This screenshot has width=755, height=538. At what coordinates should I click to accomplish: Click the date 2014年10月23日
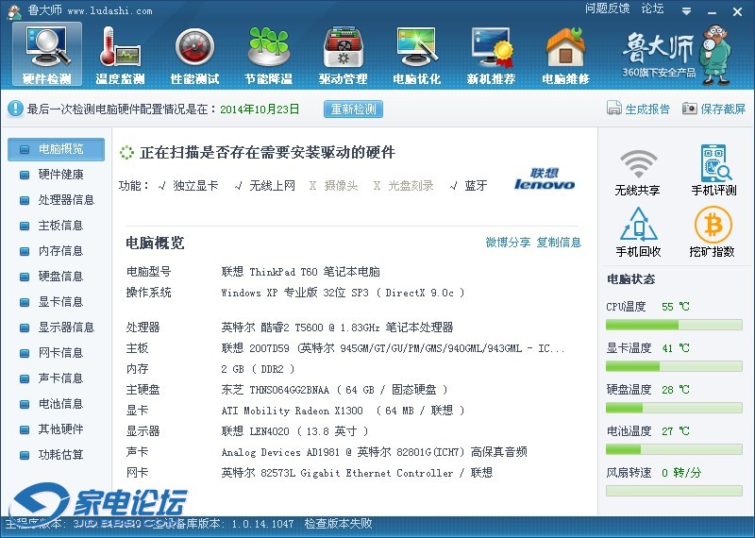(260, 109)
